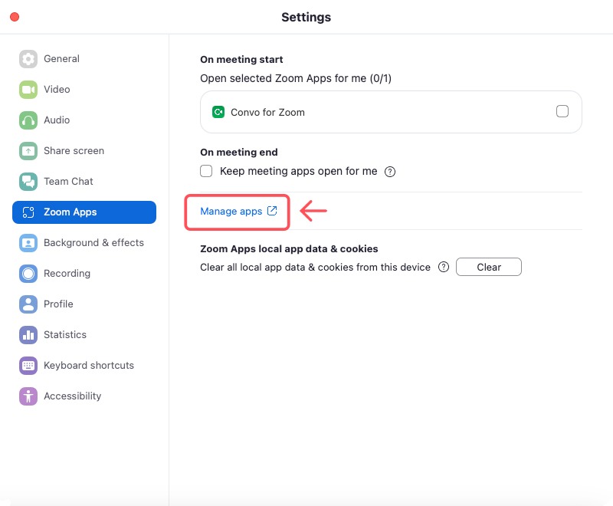Select the Video camera icon
The image size is (613, 506).
click(28, 90)
